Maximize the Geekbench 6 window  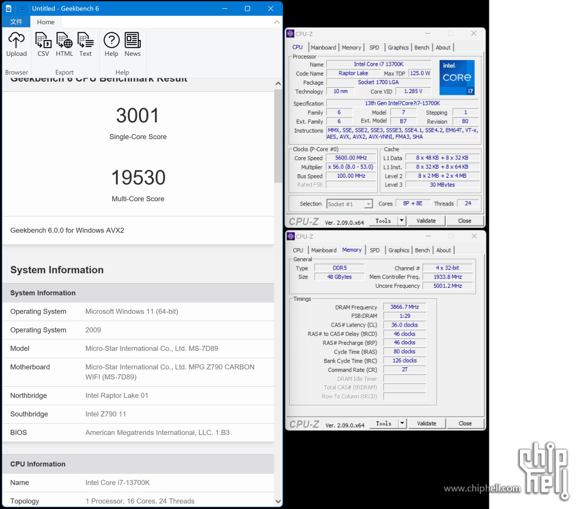click(x=247, y=8)
